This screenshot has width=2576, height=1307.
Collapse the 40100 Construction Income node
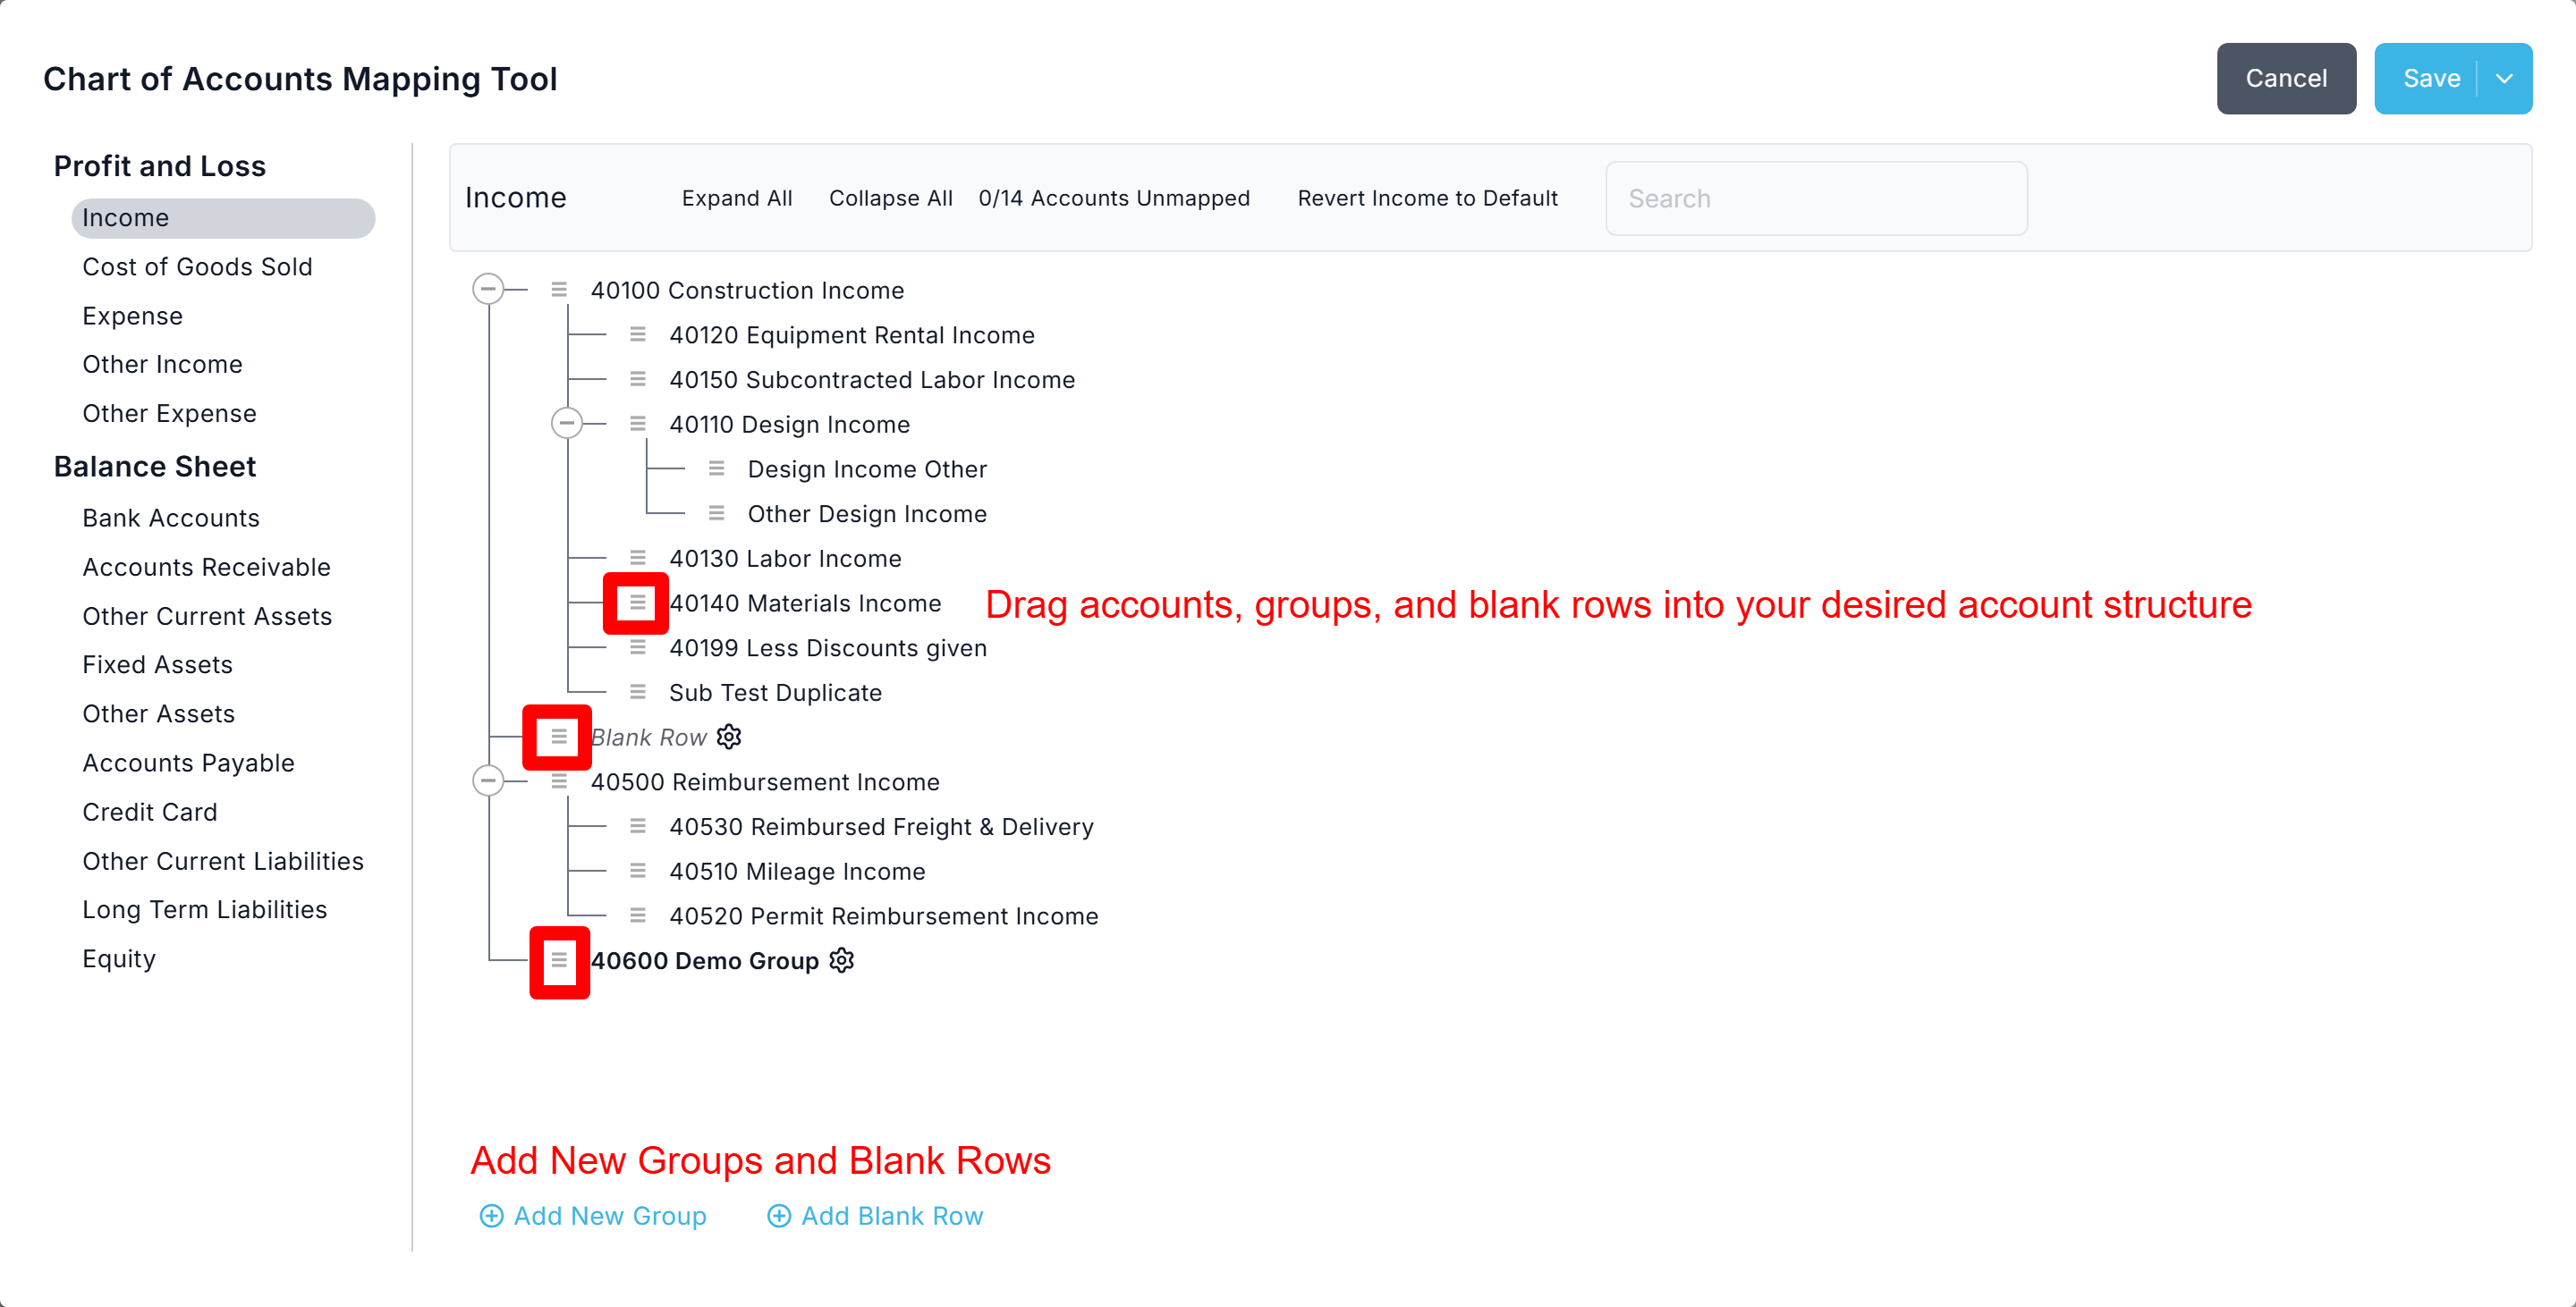coord(488,290)
